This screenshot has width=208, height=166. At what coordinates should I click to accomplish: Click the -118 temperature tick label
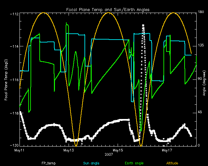click(14, 113)
